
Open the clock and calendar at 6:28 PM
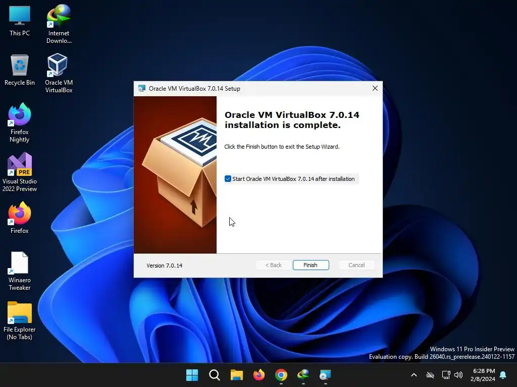point(483,375)
